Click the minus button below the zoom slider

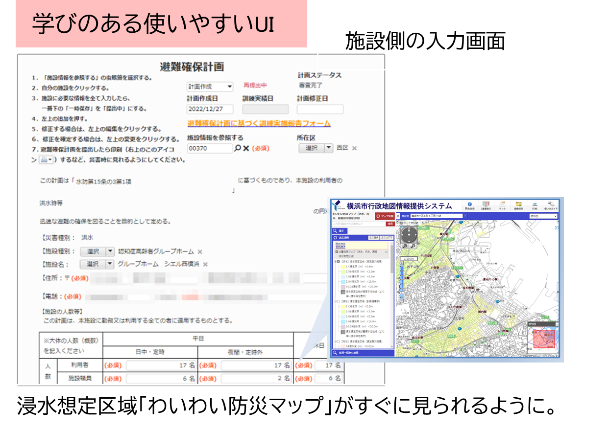pyautogui.click(x=402, y=301)
